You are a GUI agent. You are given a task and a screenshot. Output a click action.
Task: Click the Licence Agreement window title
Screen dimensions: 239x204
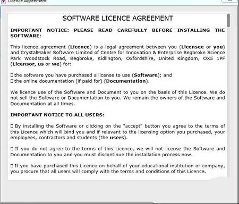tap(28, 1)
